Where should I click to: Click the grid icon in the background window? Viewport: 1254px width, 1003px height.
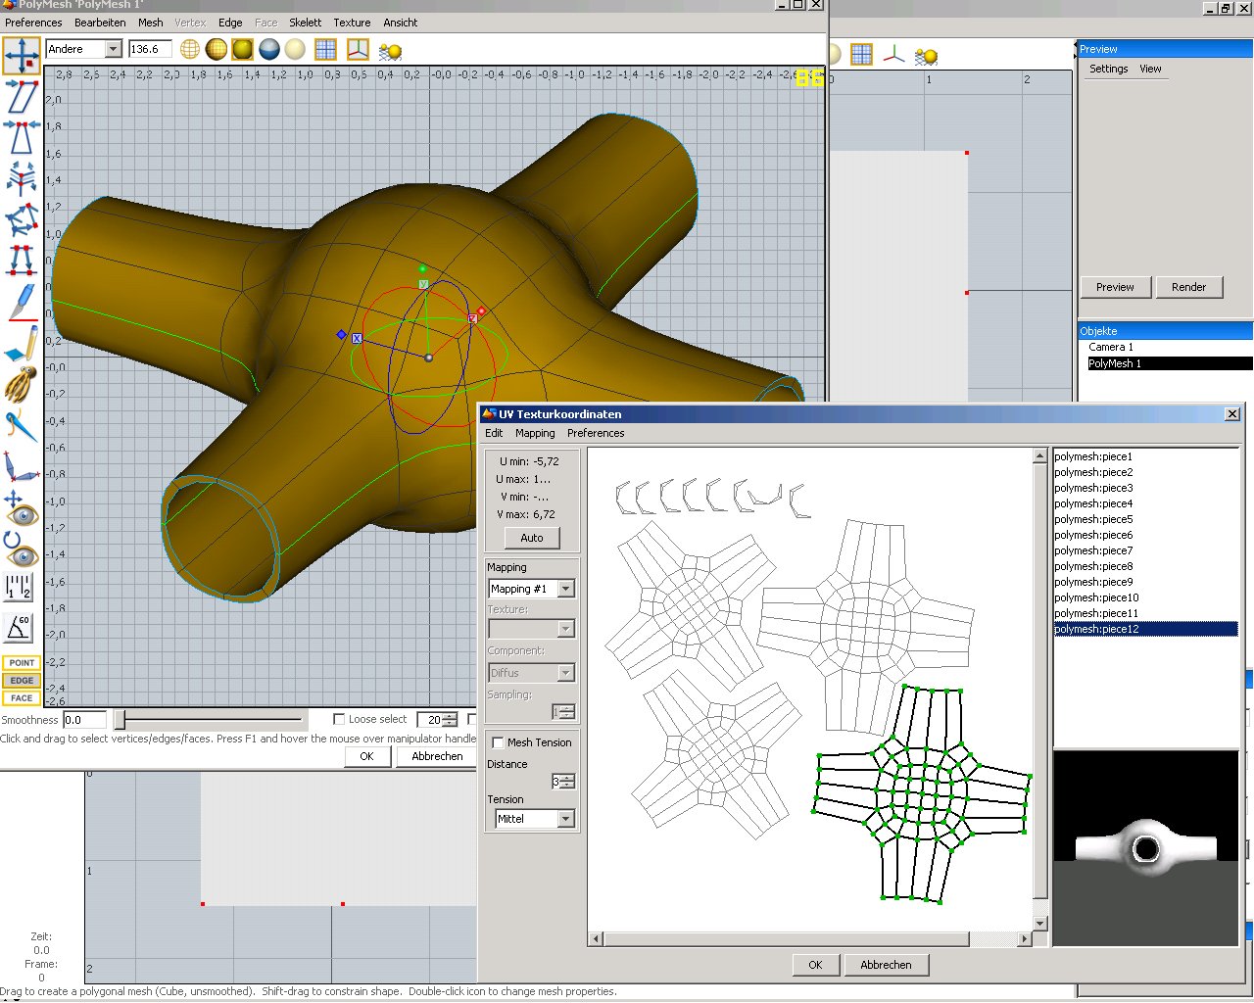pos(861,55)
